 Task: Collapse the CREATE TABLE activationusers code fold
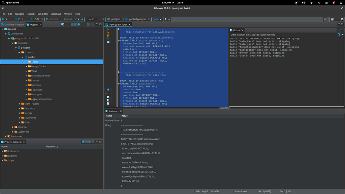119,41
